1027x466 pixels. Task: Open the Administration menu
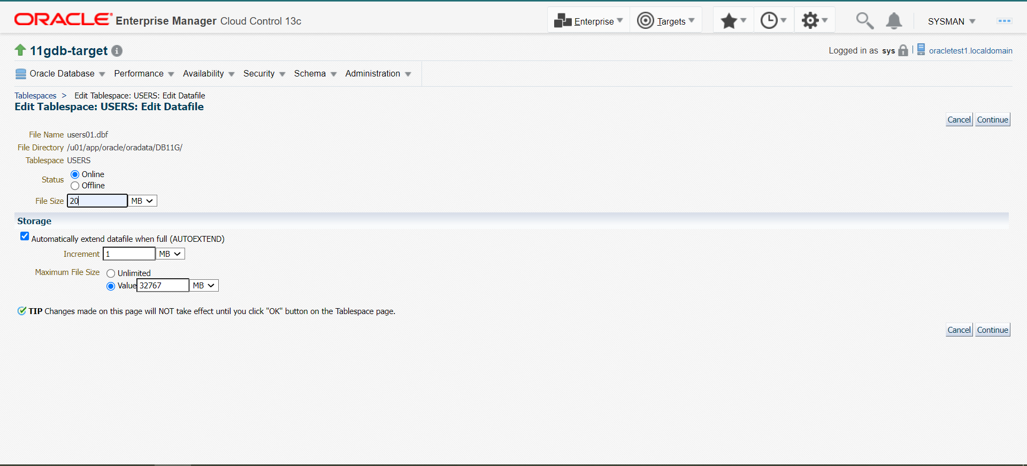tap(378, 73)
